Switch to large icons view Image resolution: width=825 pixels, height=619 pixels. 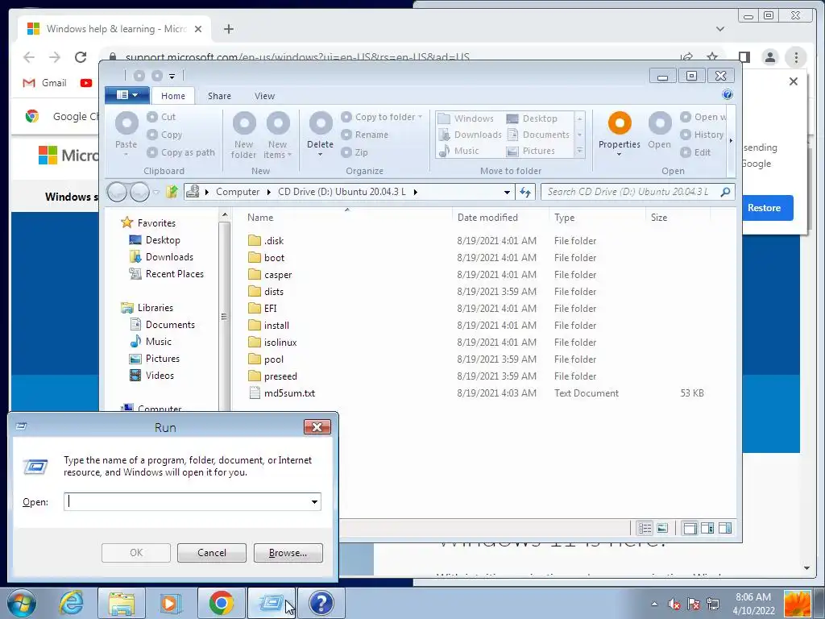click(662, 528)
